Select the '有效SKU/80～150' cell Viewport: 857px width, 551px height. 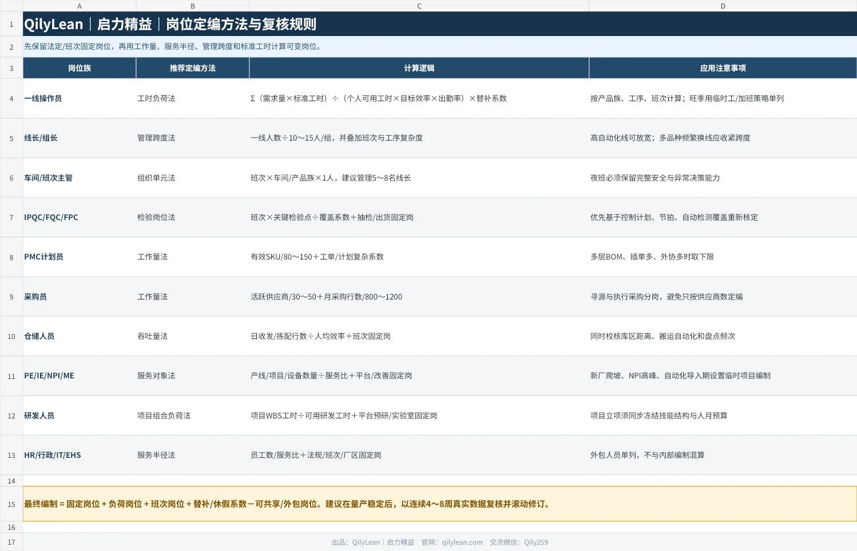[x=419, y=257]
